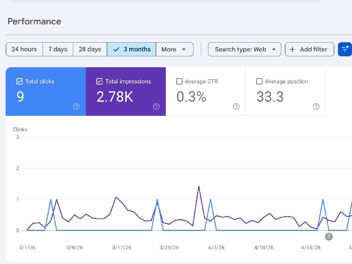
Task: Click the 4/18/26 date label
Action: tap(311, 247)
